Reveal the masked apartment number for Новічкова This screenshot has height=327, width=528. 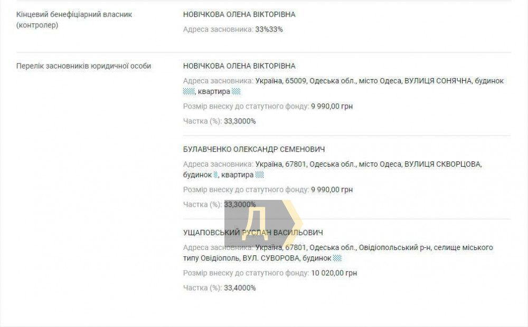click(x=236, y=91)
